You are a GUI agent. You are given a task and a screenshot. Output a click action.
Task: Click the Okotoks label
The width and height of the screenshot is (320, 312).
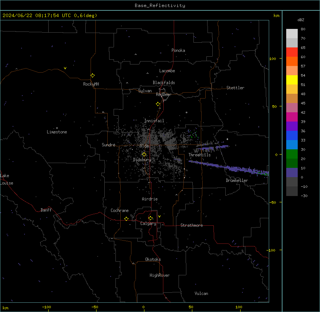153,259
